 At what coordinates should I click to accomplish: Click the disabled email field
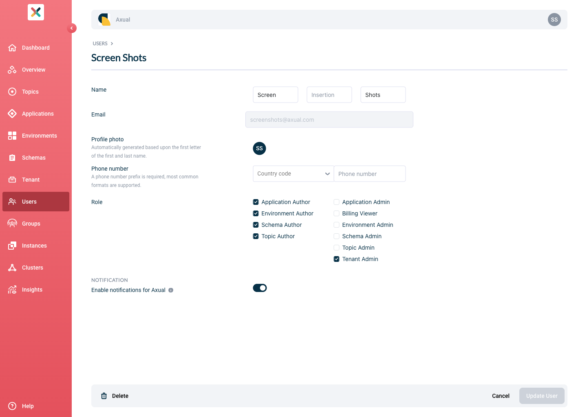pos(329,120)
